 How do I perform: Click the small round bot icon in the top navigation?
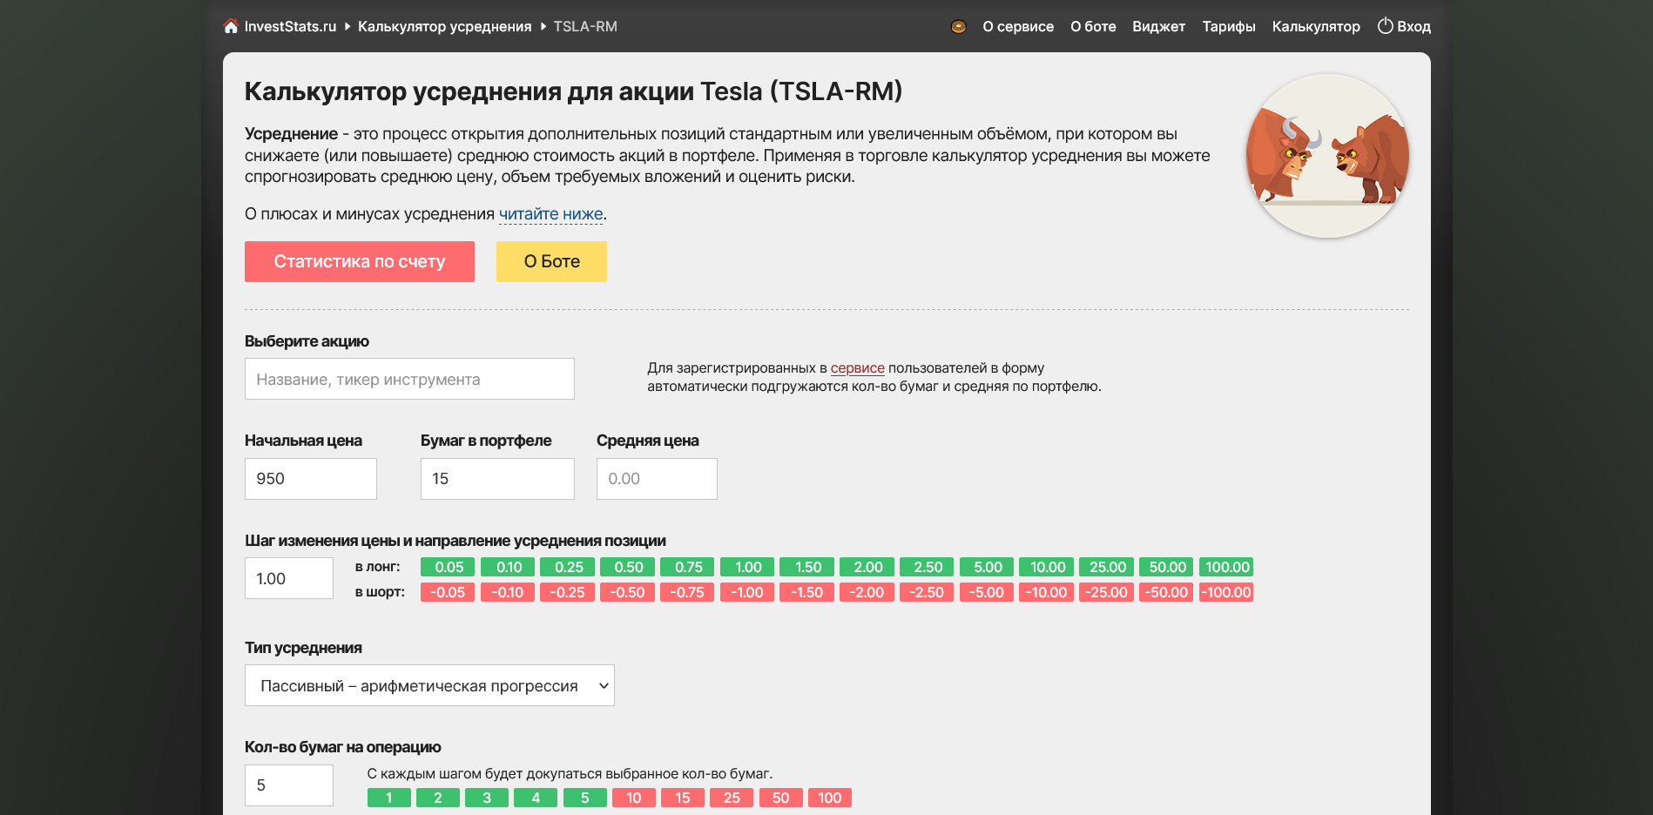coord(958,26)
